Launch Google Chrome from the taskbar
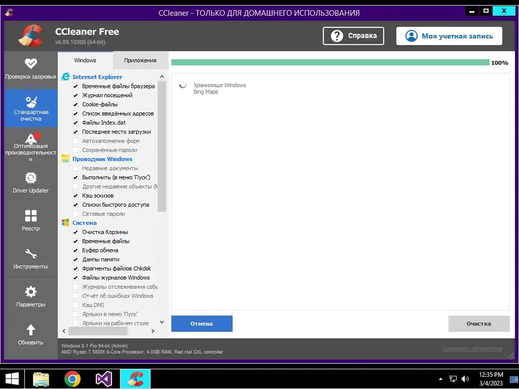The height and width of the screenshot is (389, 519). tap(72, 379)
